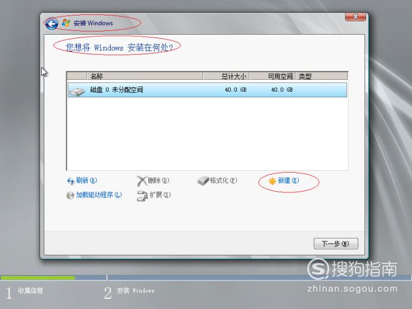Click the format drive icon
This screenshot has height=309, width=412.
(203, 180)
